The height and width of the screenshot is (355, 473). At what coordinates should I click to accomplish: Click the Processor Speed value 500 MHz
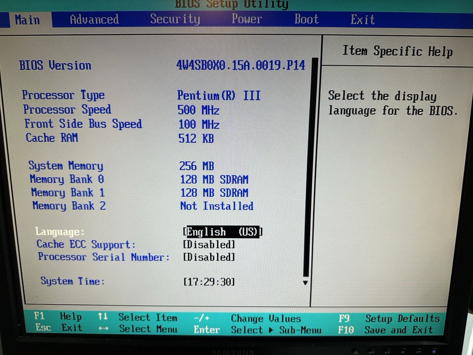[198, 110]
